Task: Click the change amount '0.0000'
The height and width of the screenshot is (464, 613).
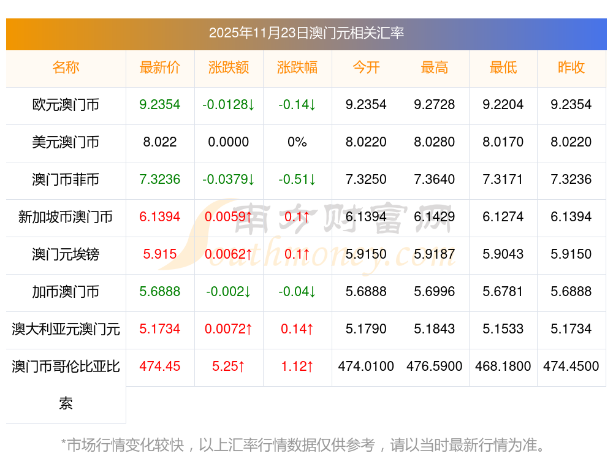Action: (228, 142)
